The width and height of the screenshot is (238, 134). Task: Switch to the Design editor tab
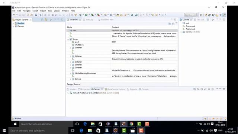(x=70, y=84)
